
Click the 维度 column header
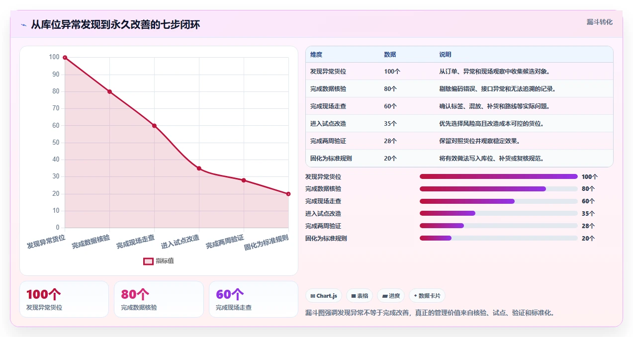(x=316, y=55)
